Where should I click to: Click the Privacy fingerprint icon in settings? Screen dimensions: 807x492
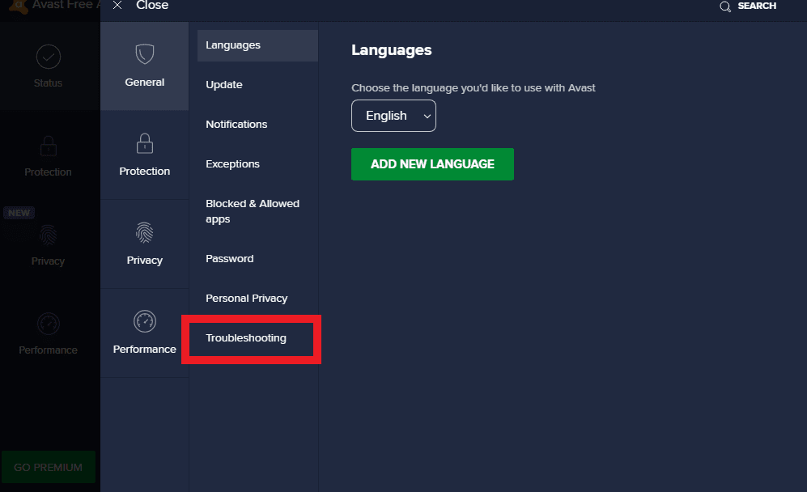click(x=145, y=232)
